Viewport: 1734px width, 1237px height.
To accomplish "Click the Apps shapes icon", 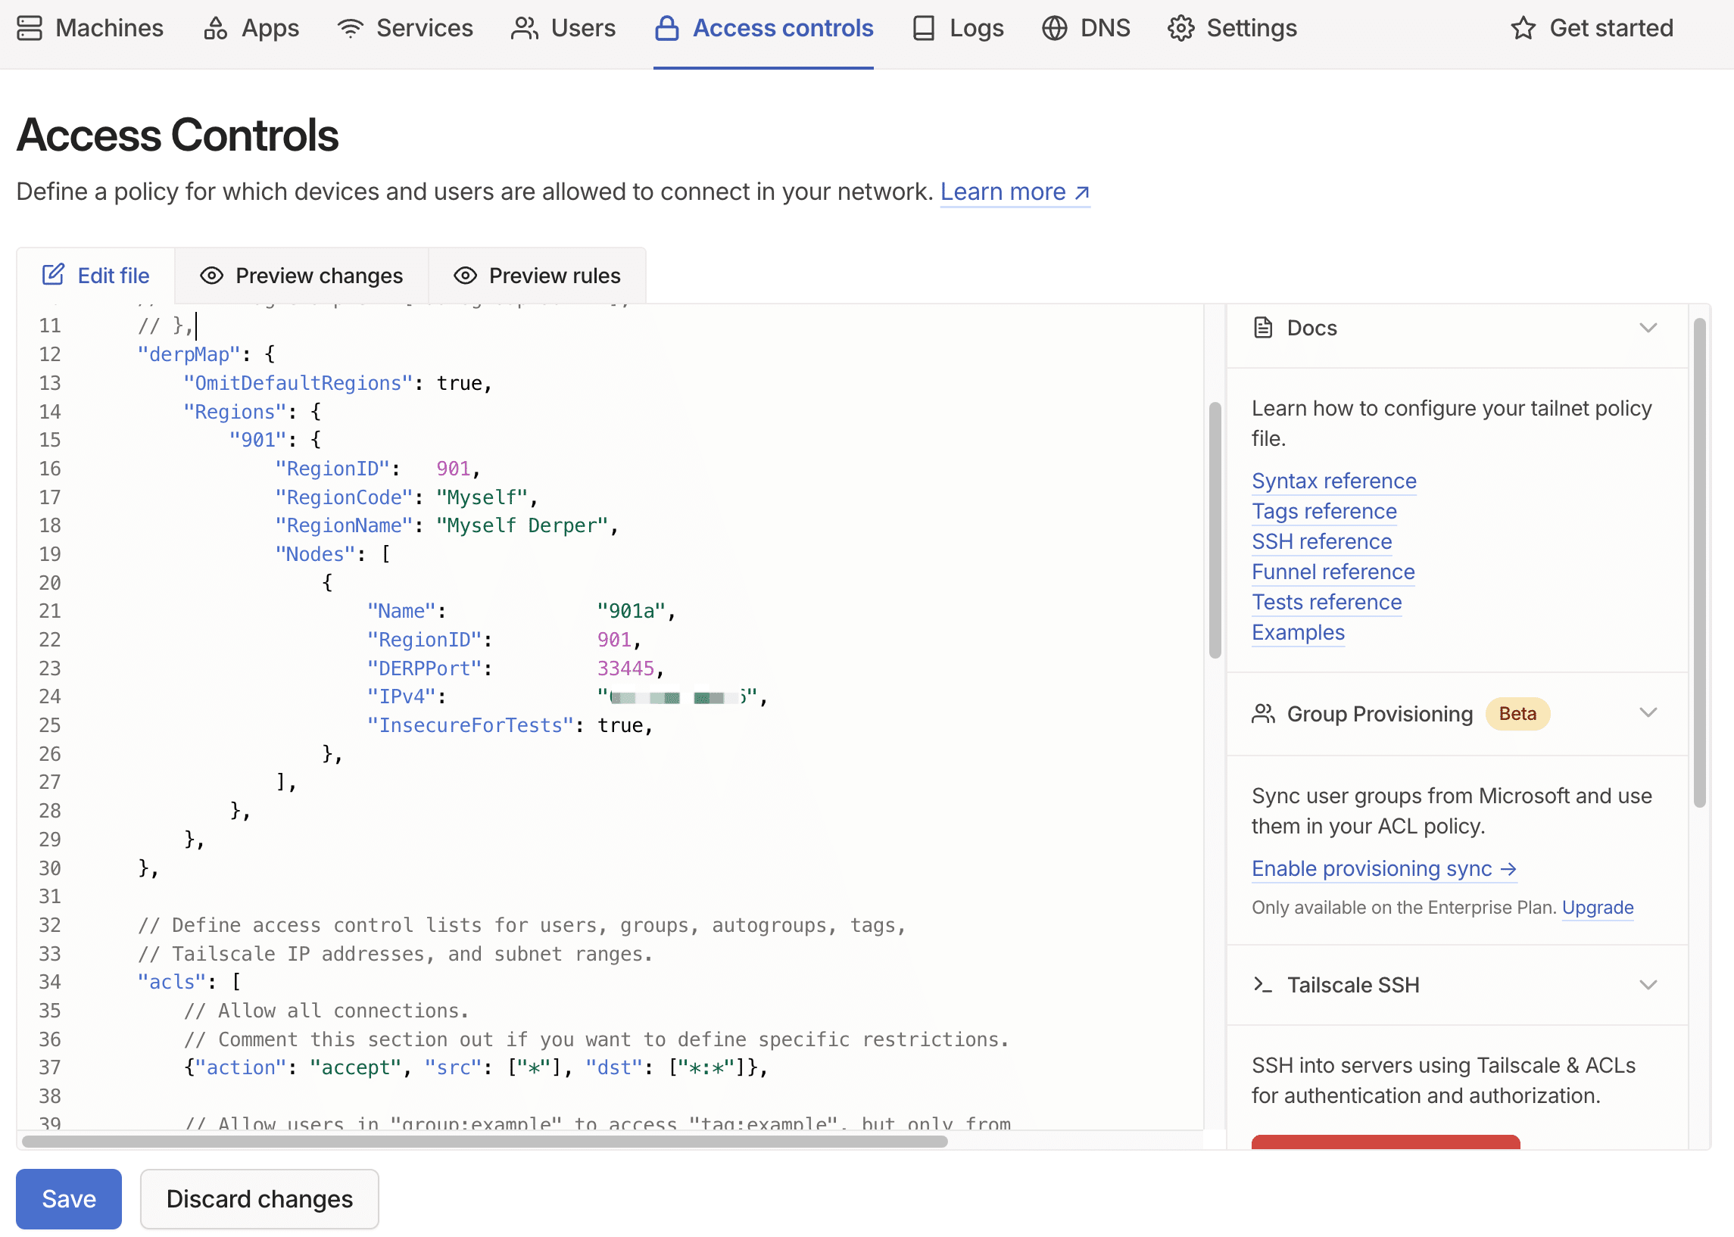I will point(216,28).
